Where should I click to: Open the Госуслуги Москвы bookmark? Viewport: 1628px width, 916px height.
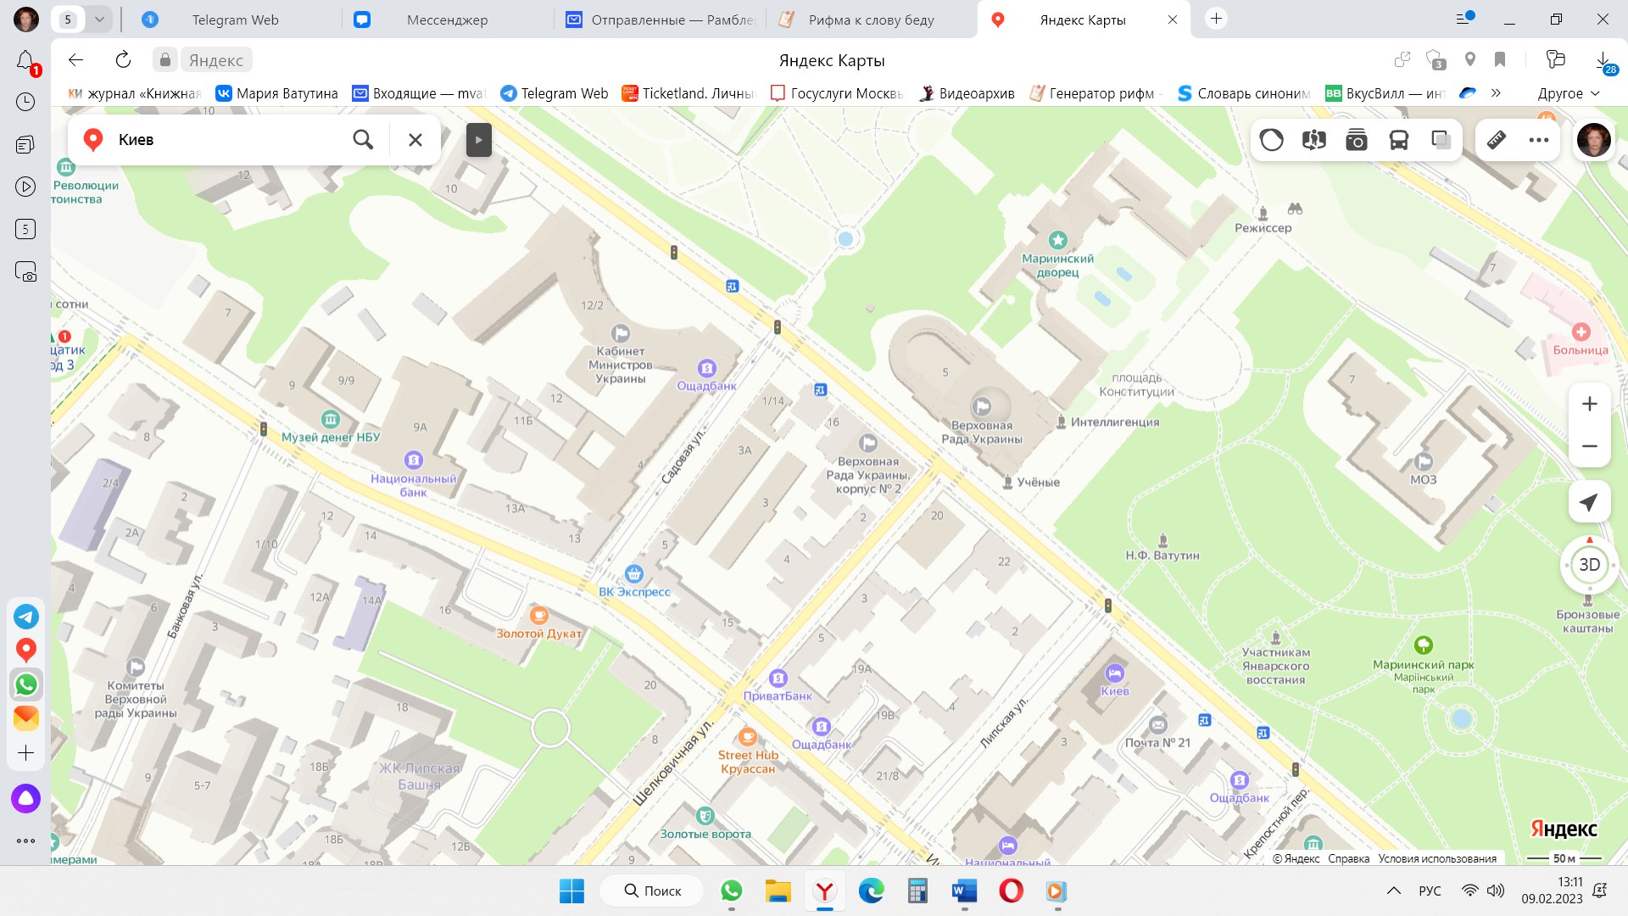tap(836, 93)
